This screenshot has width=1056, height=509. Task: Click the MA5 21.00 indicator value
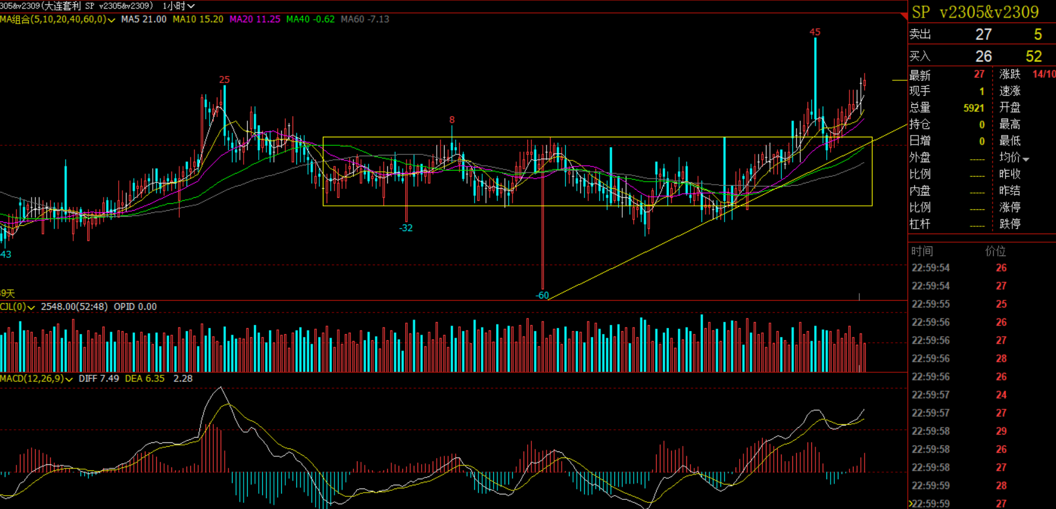click(144, 19)
